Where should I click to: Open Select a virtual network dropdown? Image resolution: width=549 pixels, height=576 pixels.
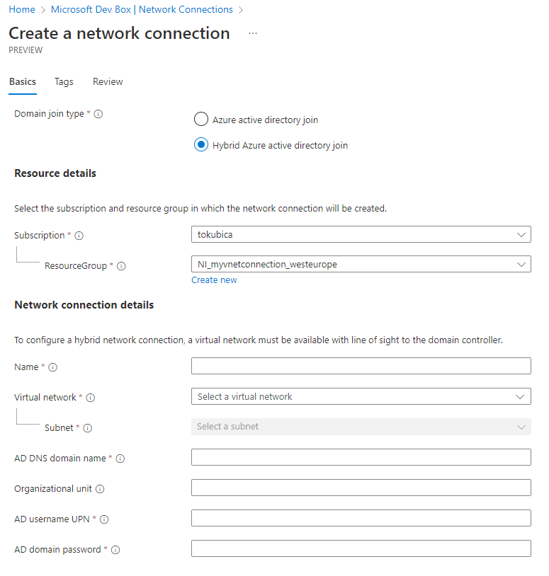click(361, 396)
